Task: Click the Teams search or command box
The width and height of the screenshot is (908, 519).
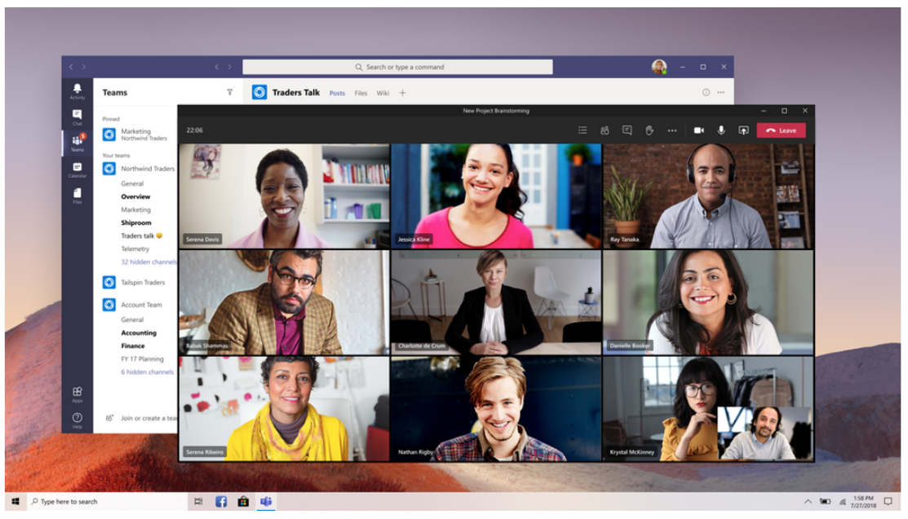Action: [x=397, y=67]
